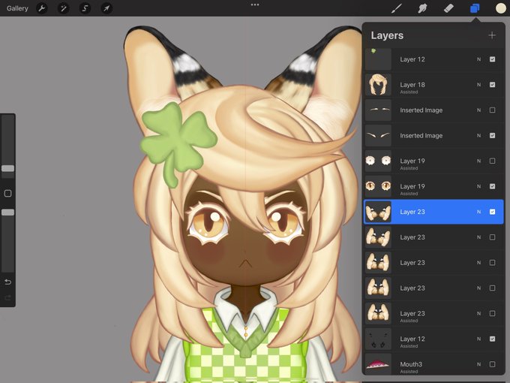
Task: Open the Actions wrench menu
Action: coord(42,8)
